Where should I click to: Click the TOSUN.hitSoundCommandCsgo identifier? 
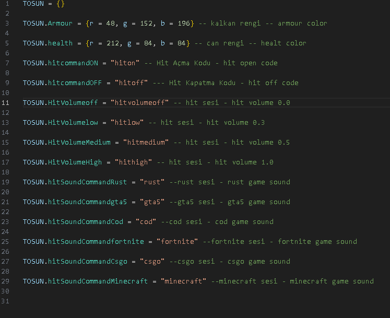[75, 262]
